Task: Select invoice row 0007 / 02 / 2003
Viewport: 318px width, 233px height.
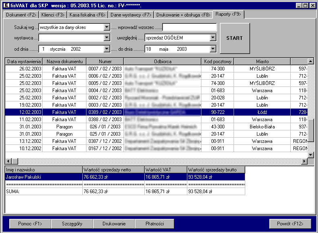Action: tap(105, 69)
